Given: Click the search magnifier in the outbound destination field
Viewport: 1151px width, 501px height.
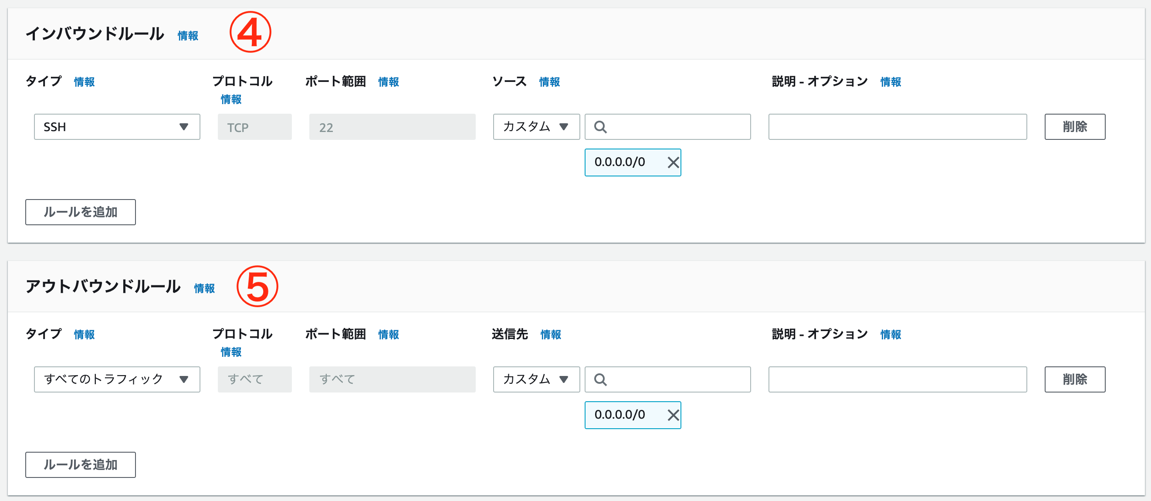Looking at the screenshot, I should [x=601, y=379].
